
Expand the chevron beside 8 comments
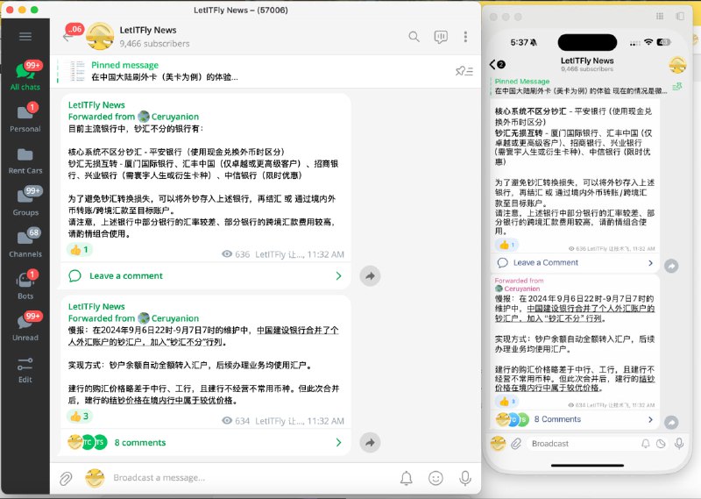click(338, 442)
